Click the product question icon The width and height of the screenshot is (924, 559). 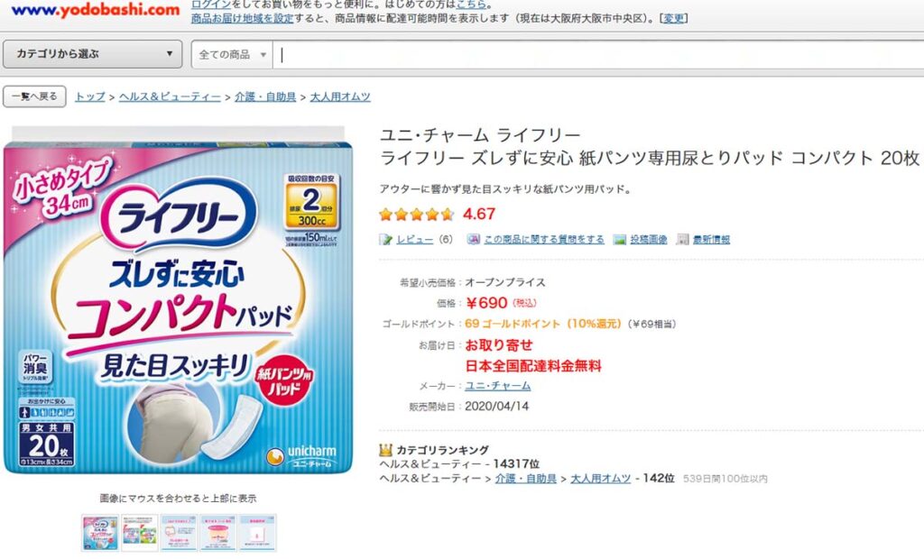[474, 240]
